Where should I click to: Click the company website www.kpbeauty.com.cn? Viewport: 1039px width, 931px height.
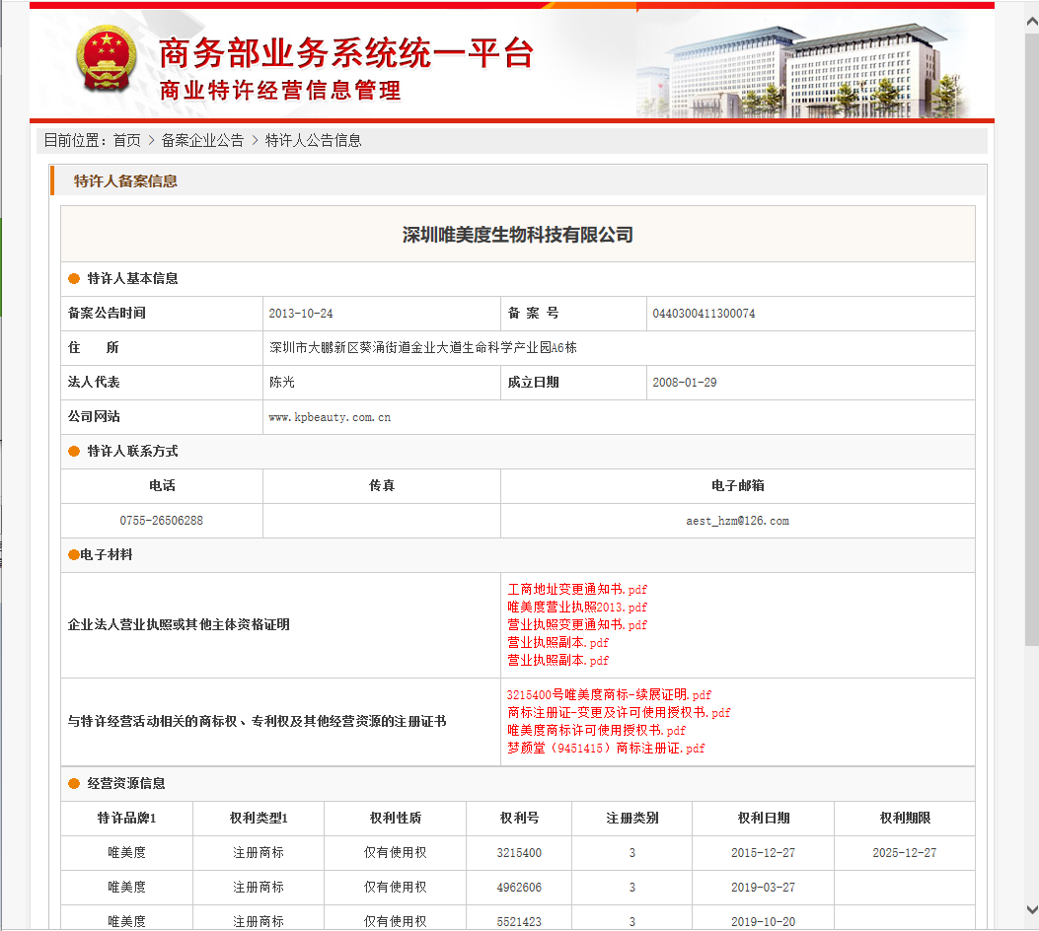(x=330, y=417)
